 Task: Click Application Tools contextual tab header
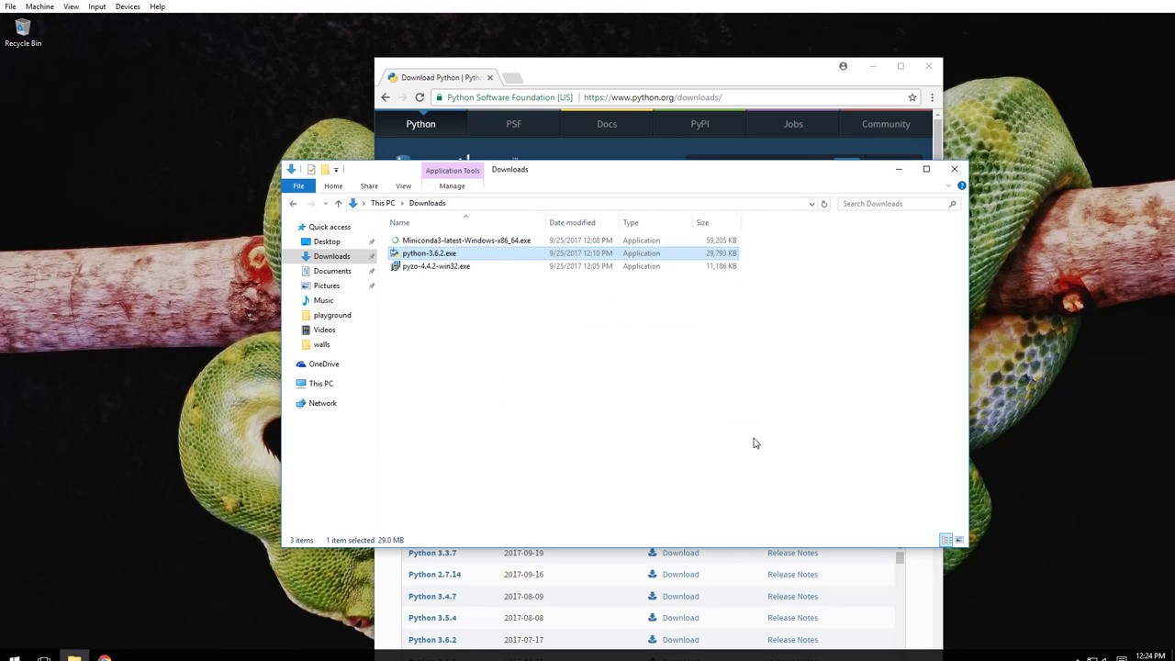453,170
